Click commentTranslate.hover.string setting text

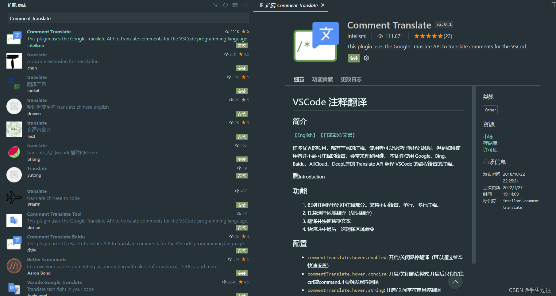coord(346,290)
